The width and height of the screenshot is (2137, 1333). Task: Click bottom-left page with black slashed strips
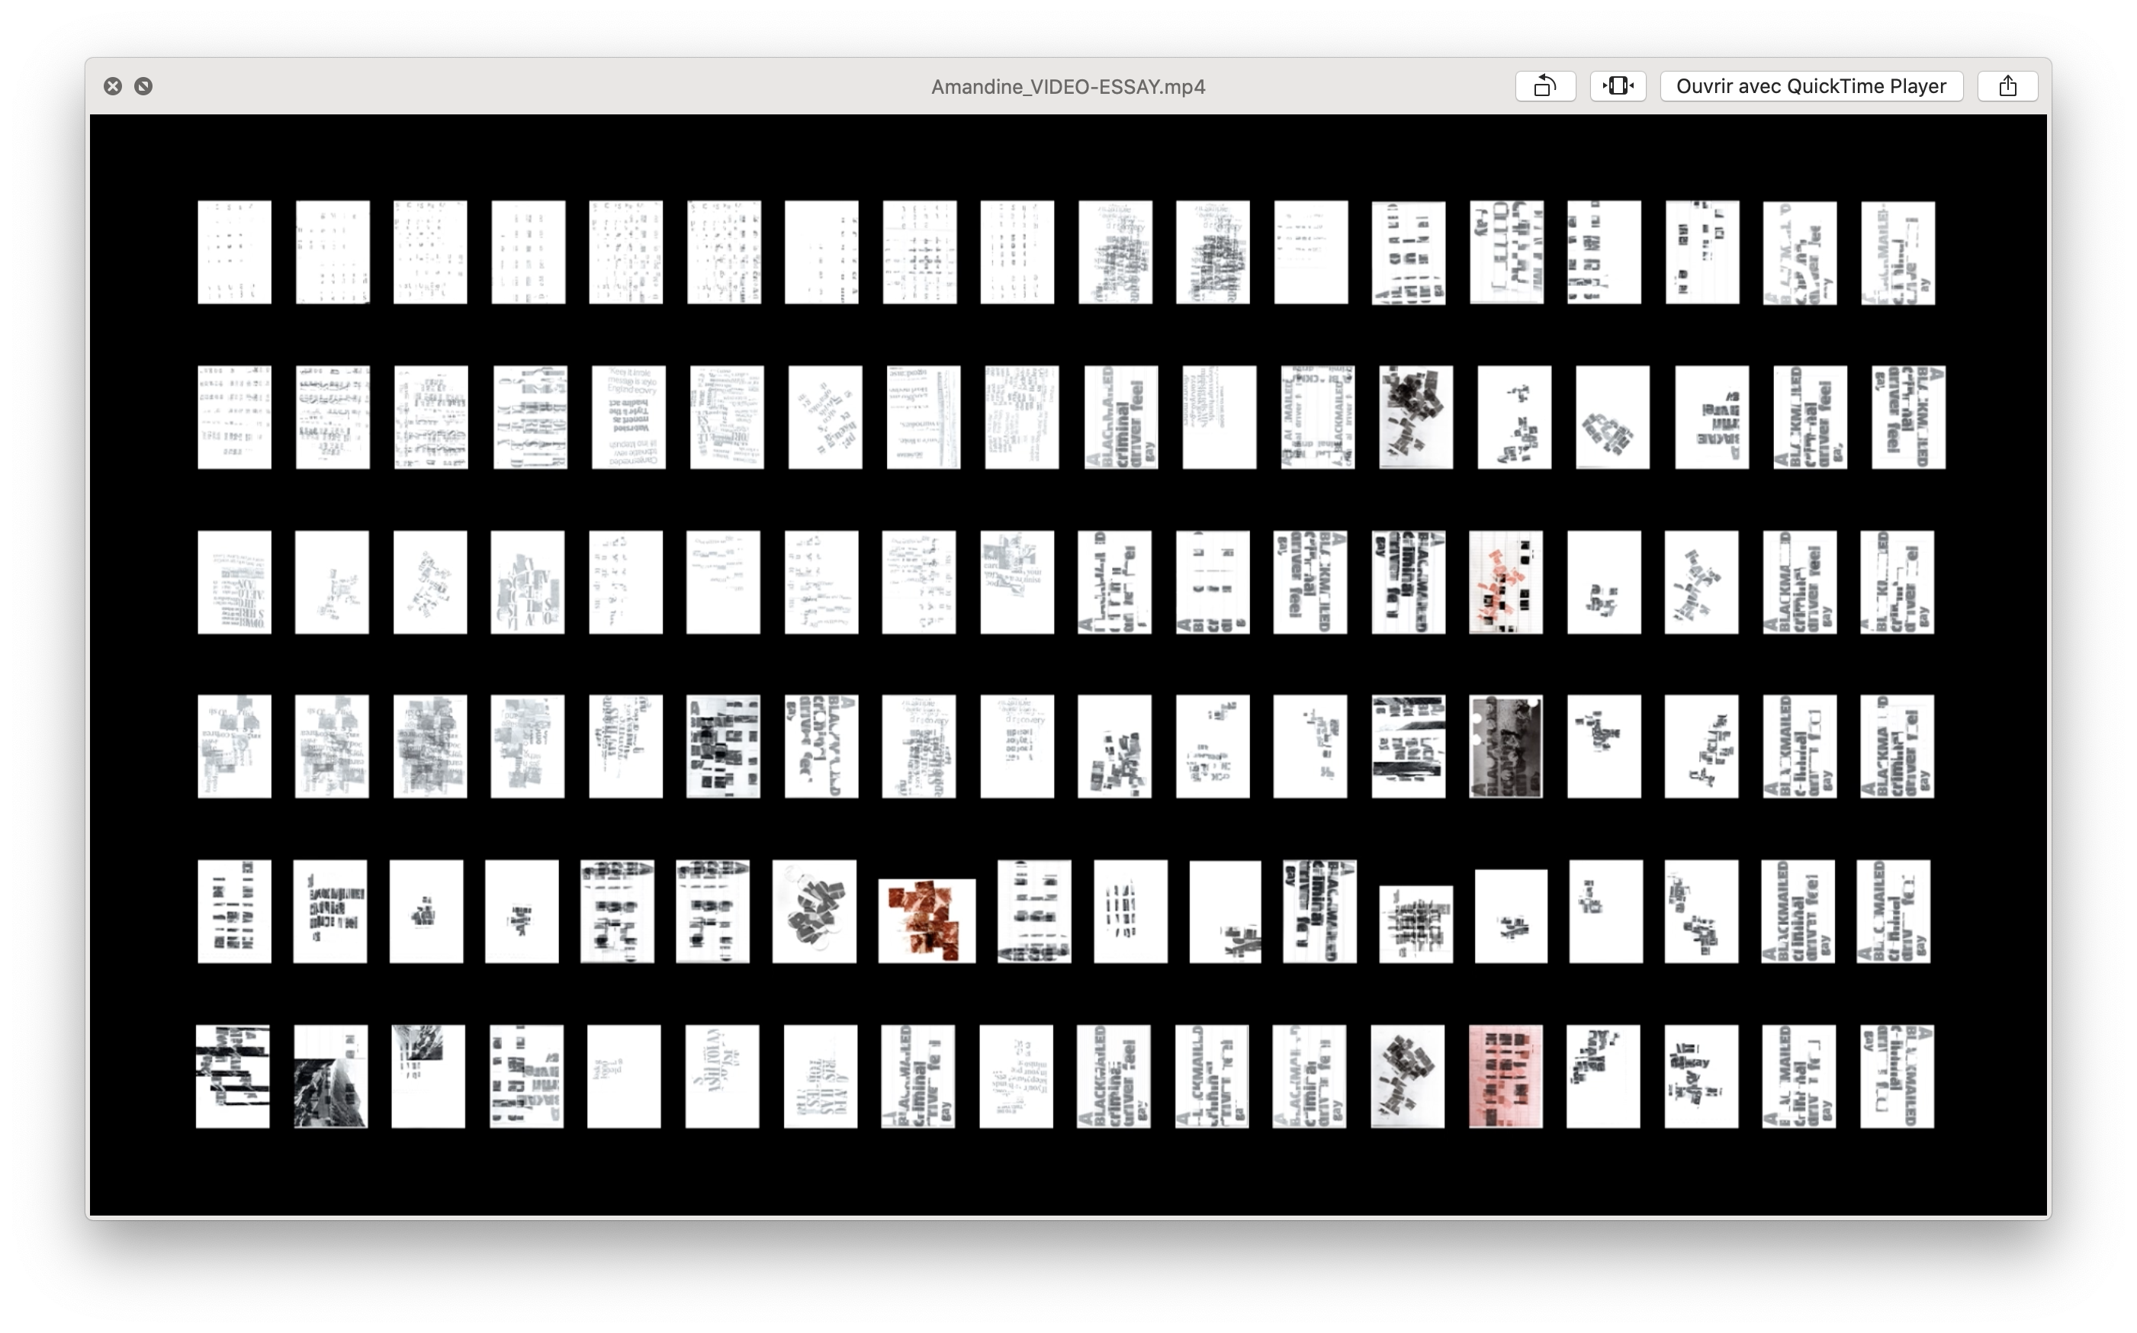point(233,1075)
